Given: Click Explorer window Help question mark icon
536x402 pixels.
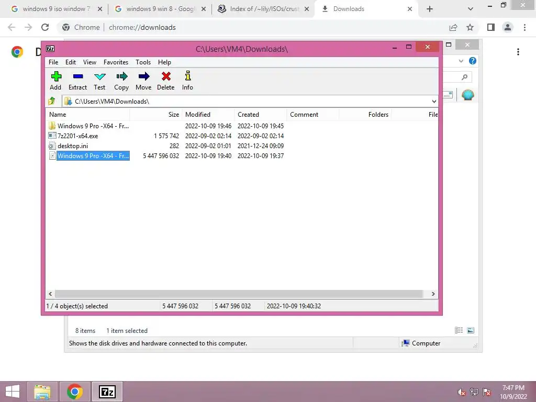Looking at the screenshot, I should click(473, 61).
